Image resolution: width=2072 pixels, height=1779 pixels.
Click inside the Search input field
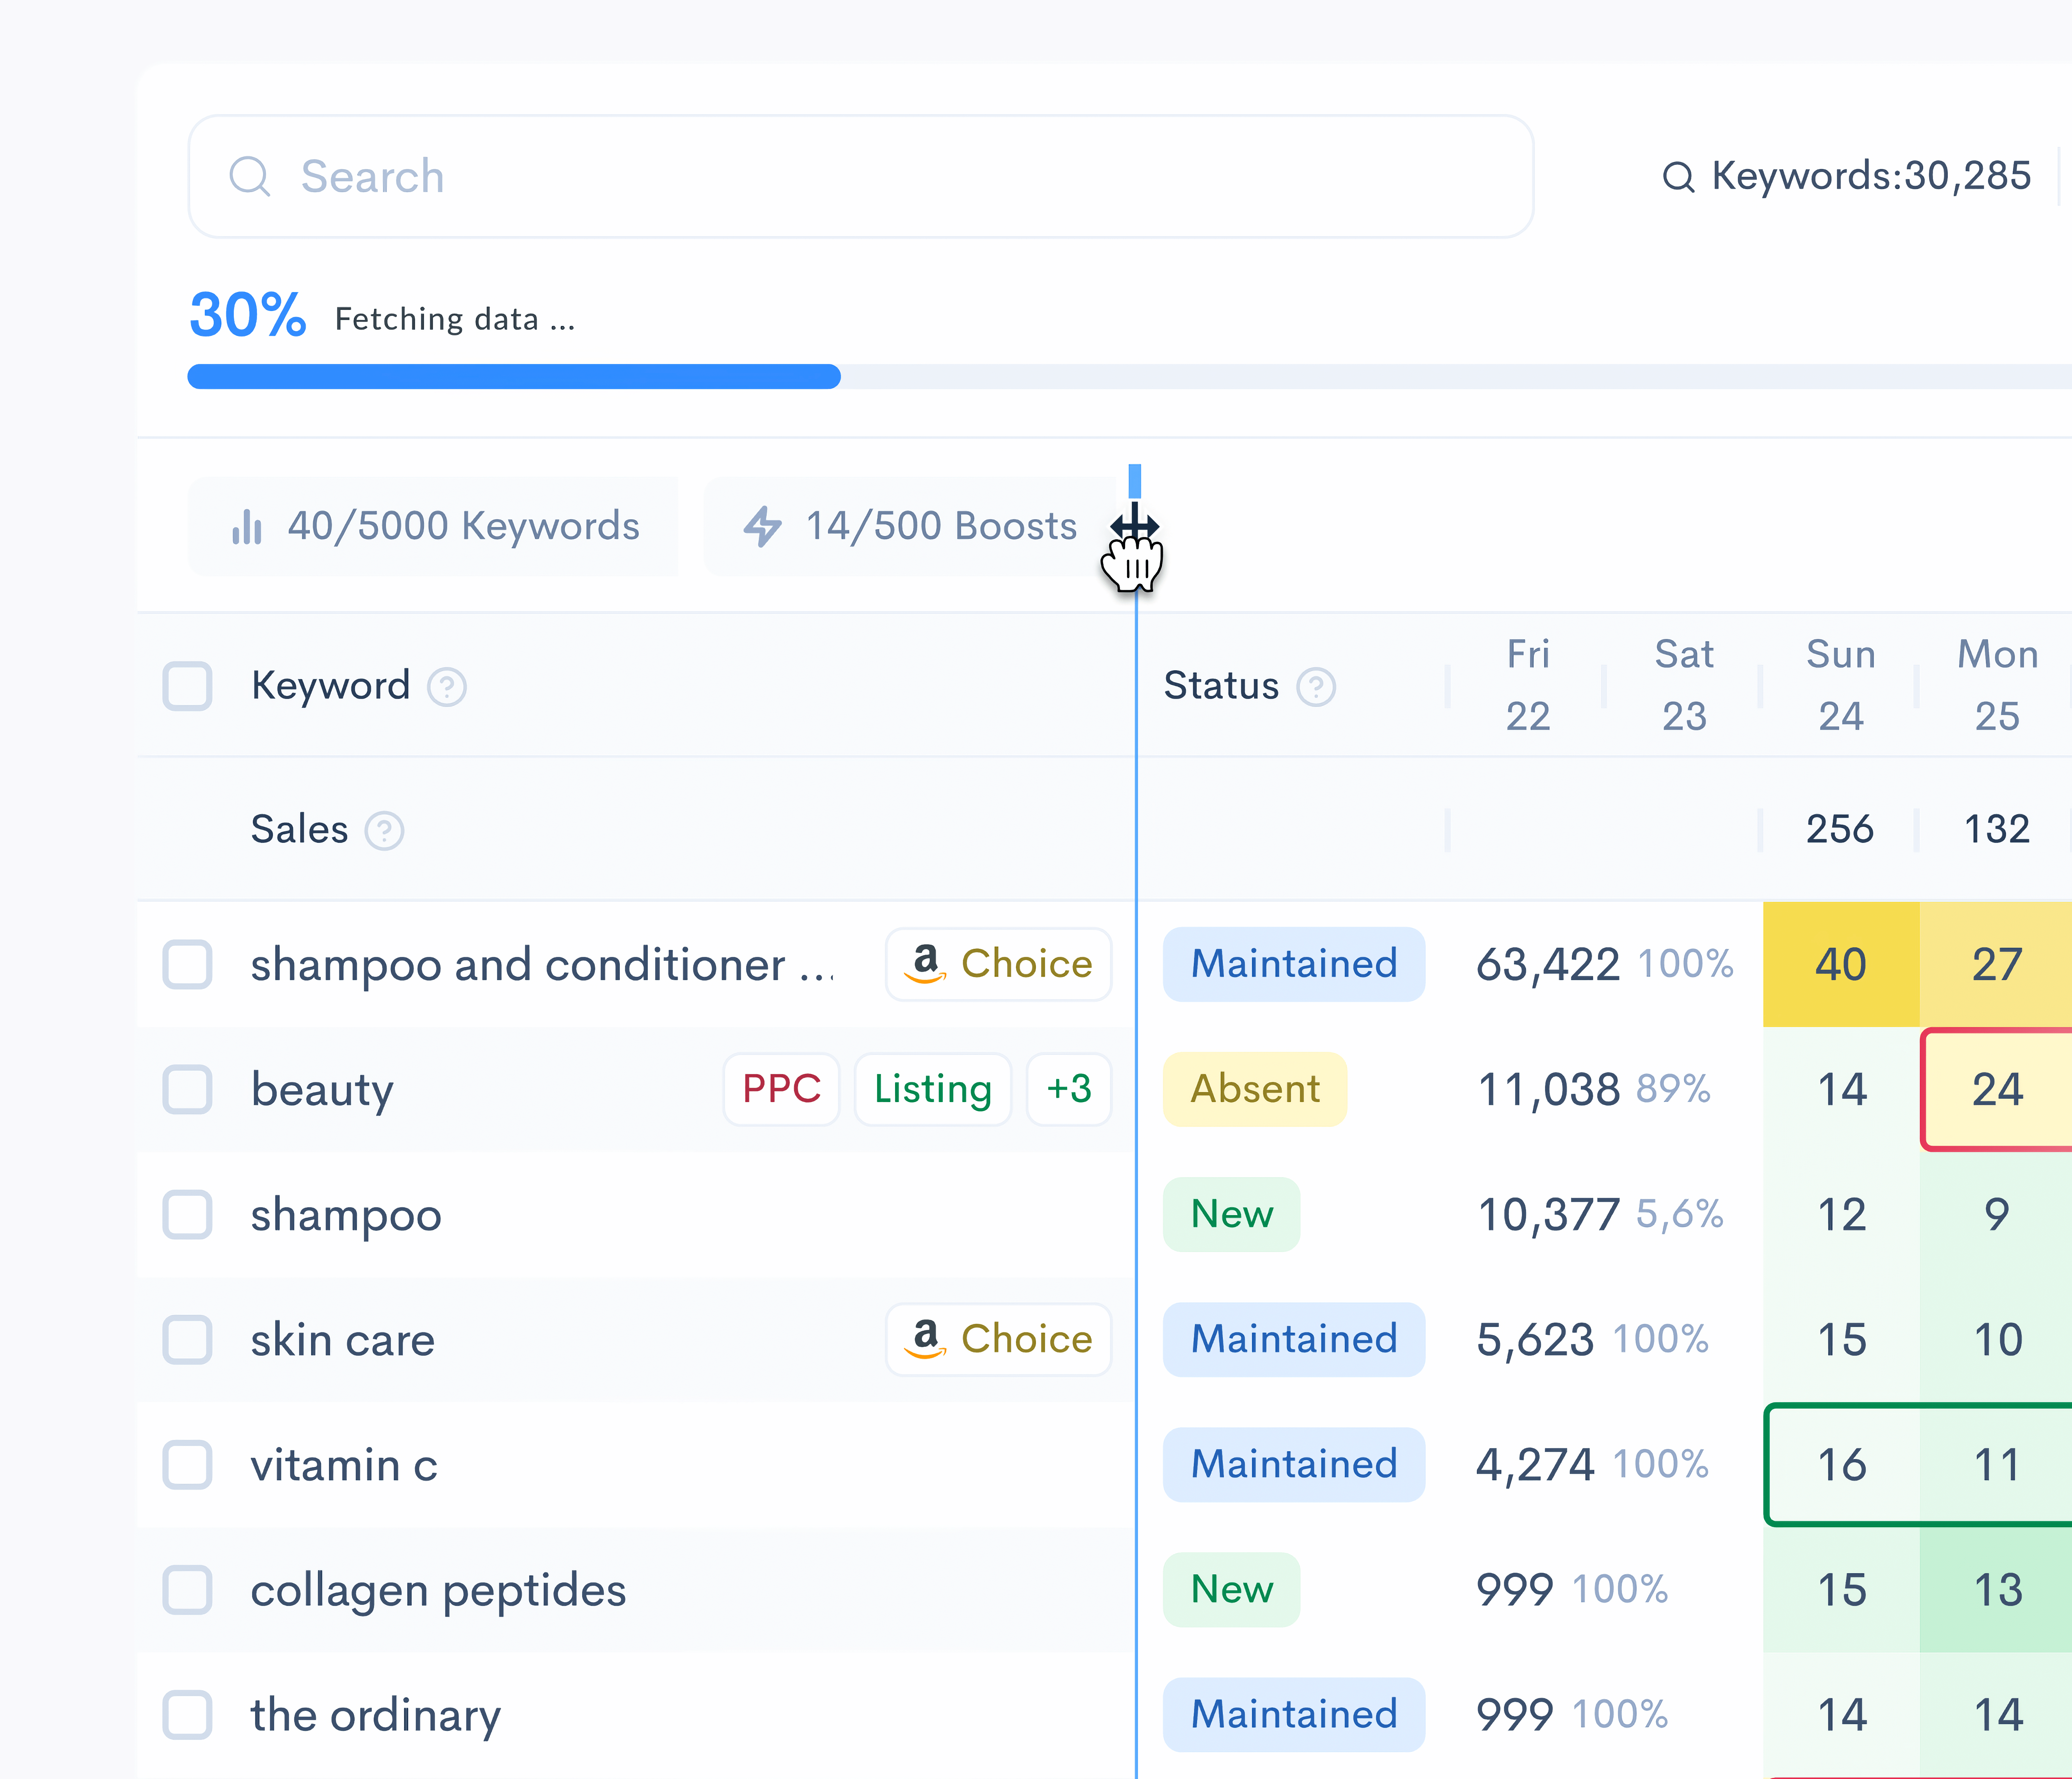click(860, 176)
